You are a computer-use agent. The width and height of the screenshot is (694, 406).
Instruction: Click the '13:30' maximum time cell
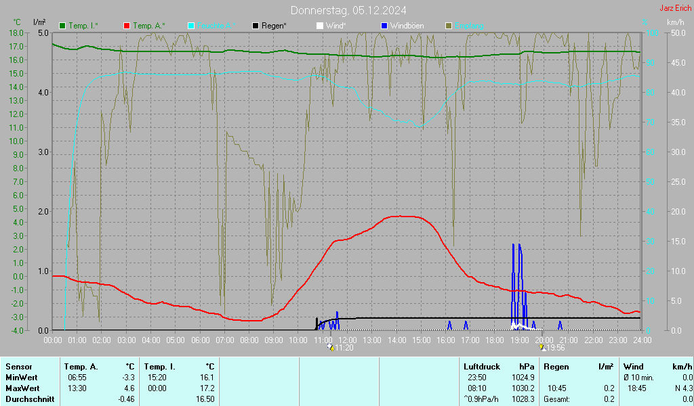click(77, 388)
